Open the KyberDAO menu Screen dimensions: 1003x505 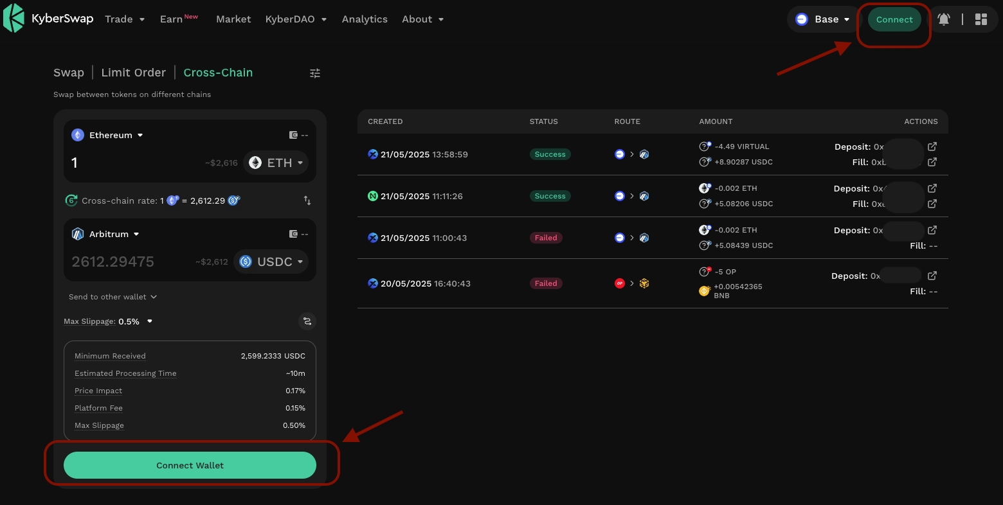click(x=296, y=19)
